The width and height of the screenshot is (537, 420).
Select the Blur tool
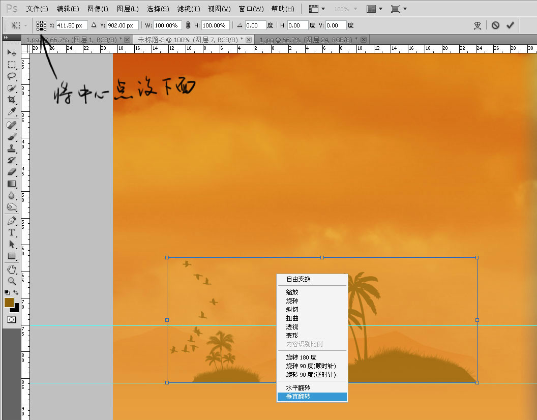[x=12, y=195]
